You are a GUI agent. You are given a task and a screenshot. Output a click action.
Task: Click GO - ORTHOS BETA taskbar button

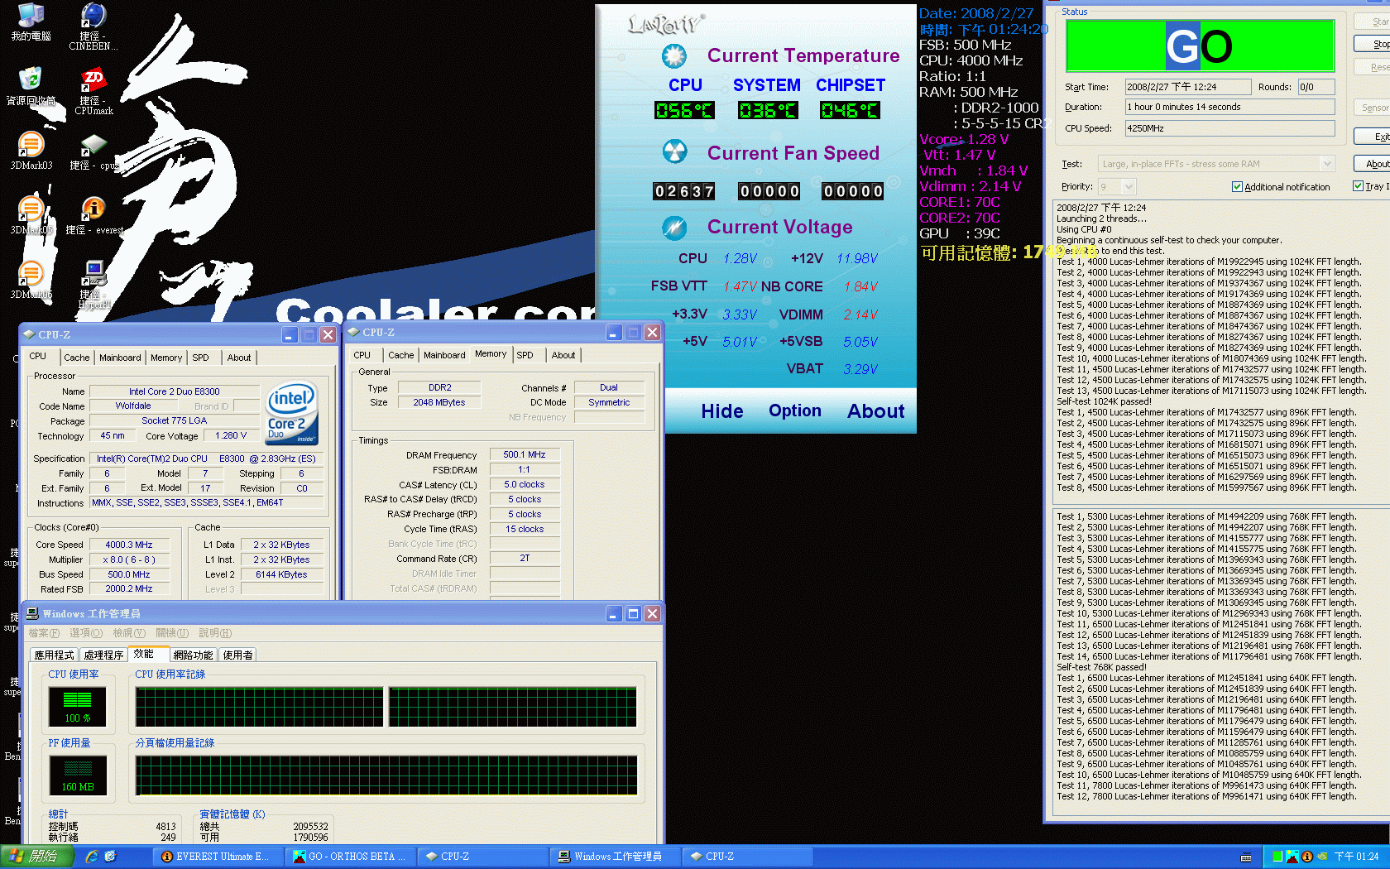(x=352, y=857)
